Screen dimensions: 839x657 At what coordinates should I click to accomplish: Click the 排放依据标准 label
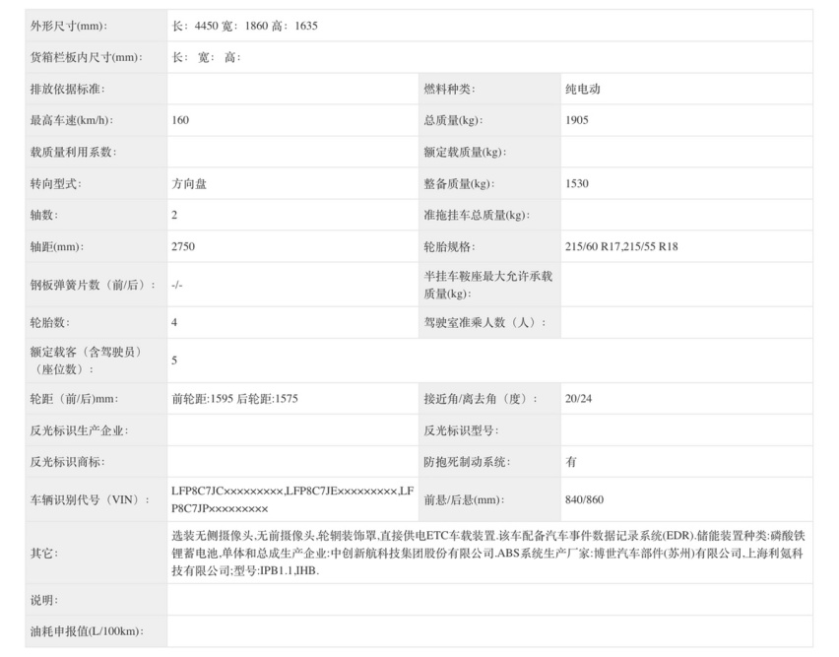[x=67, y=89]
